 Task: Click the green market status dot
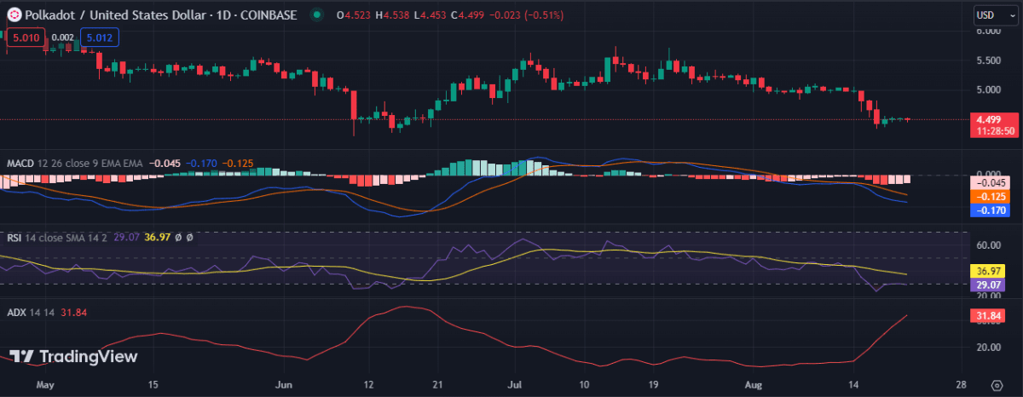[317, 14]
